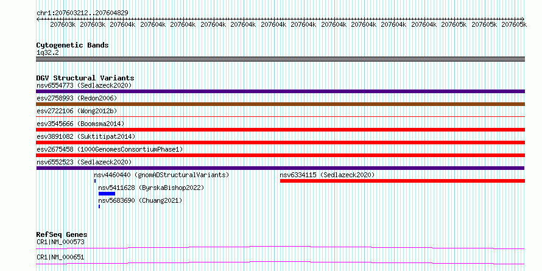This screenshot has height=271, width=542.
Task: Select the red nsv6334115 variant bar
Action: coord(403,181)
